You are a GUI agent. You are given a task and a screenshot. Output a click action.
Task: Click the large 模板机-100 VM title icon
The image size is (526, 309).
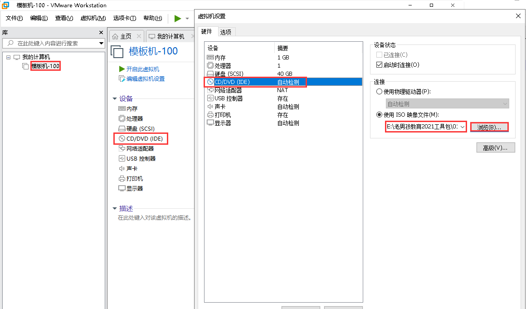tap(117, 52)
